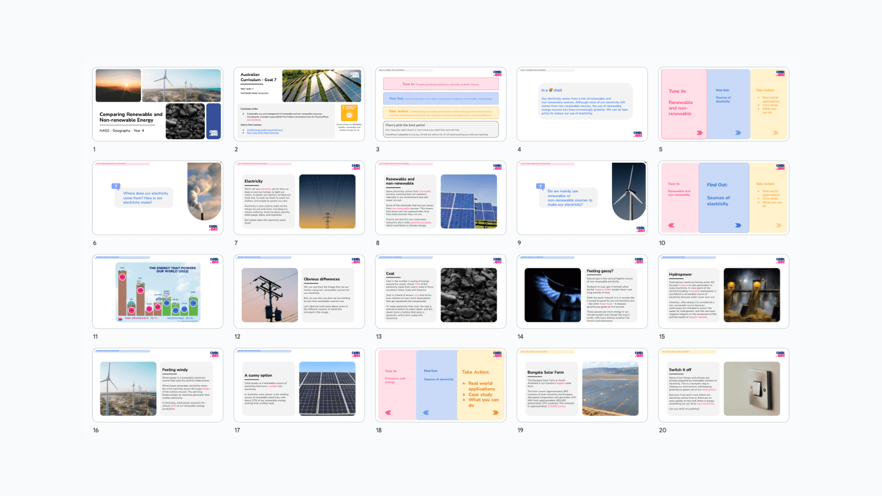The height and width of the screenshot is (496, 882).
Task: Click the blue Find Out bar on slide 3
Action: [x=440, y=98]
